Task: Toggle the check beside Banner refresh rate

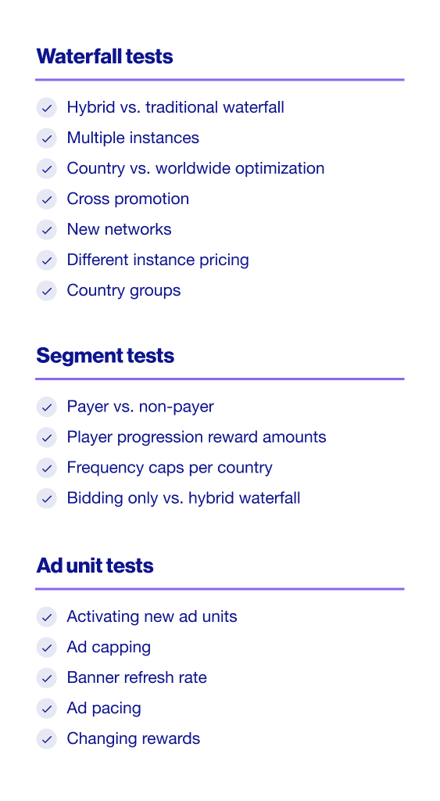Action: 46,678
